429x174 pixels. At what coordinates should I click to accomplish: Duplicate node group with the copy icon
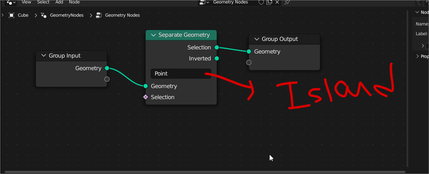tap(269, 2)
